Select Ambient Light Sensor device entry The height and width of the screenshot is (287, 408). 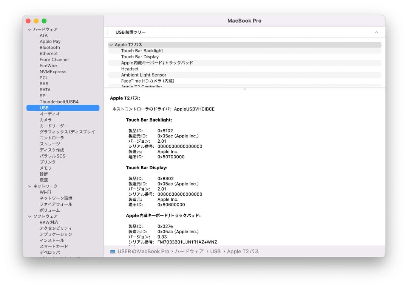tap(144, 75)
